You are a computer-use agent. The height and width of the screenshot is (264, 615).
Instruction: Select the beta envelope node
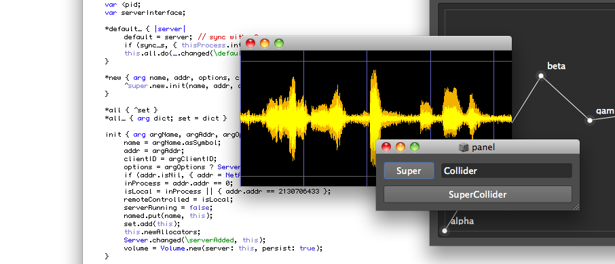point(541,76)
